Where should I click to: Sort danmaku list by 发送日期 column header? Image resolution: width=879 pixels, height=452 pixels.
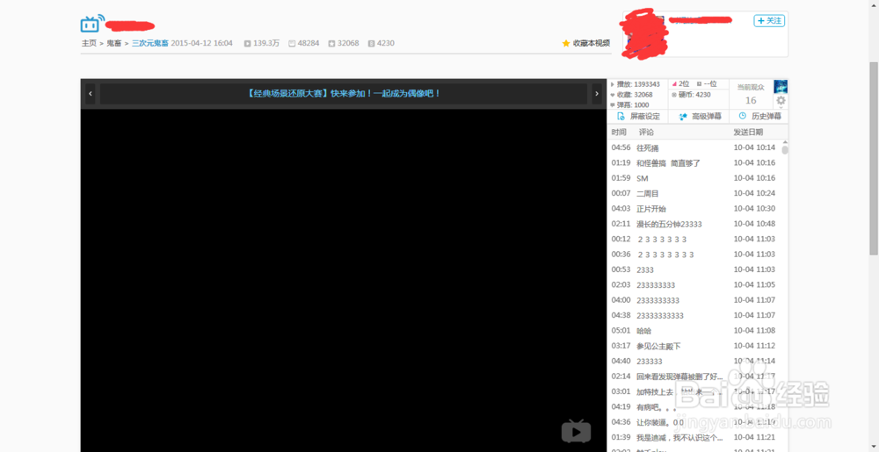click(748, 132)
